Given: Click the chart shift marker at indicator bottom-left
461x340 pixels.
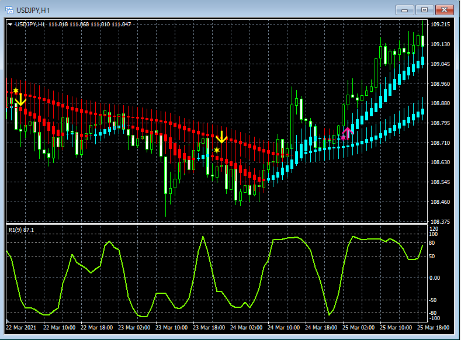Looking at the screenshot, I should tap(8, 321).
